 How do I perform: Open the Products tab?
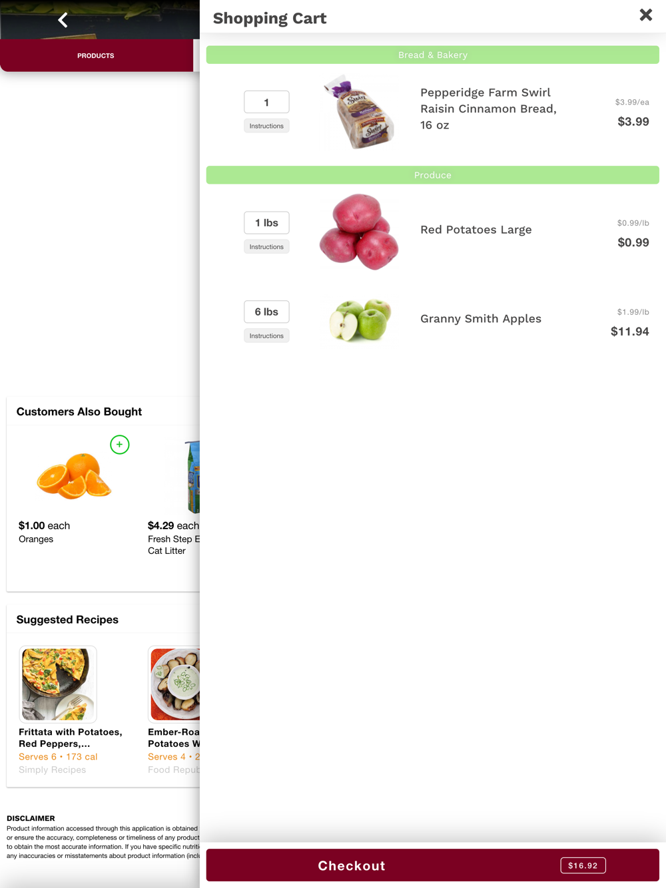point(96,56)
